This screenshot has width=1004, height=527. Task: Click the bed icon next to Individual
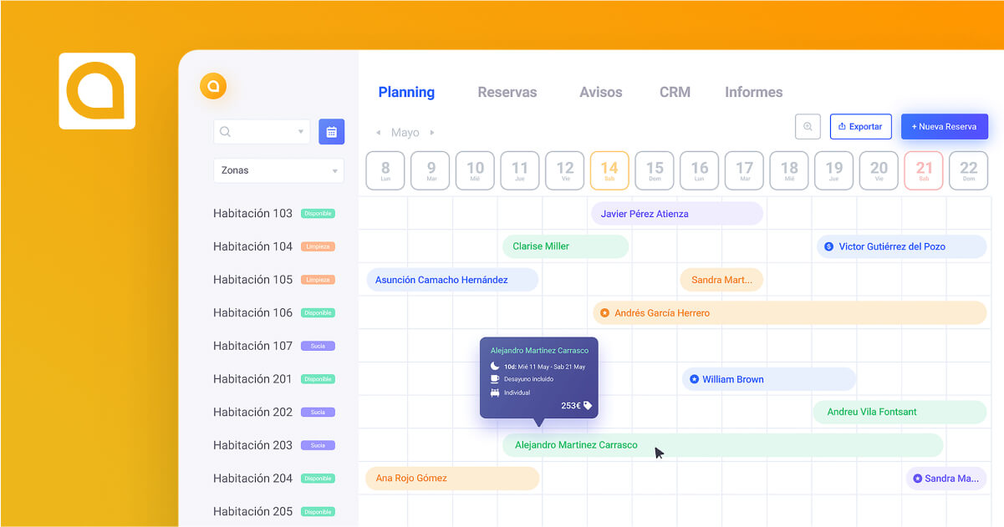coord(494,391)
